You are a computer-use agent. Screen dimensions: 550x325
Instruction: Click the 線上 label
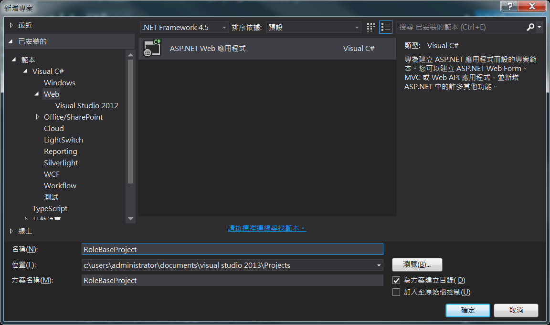[25, 231]
